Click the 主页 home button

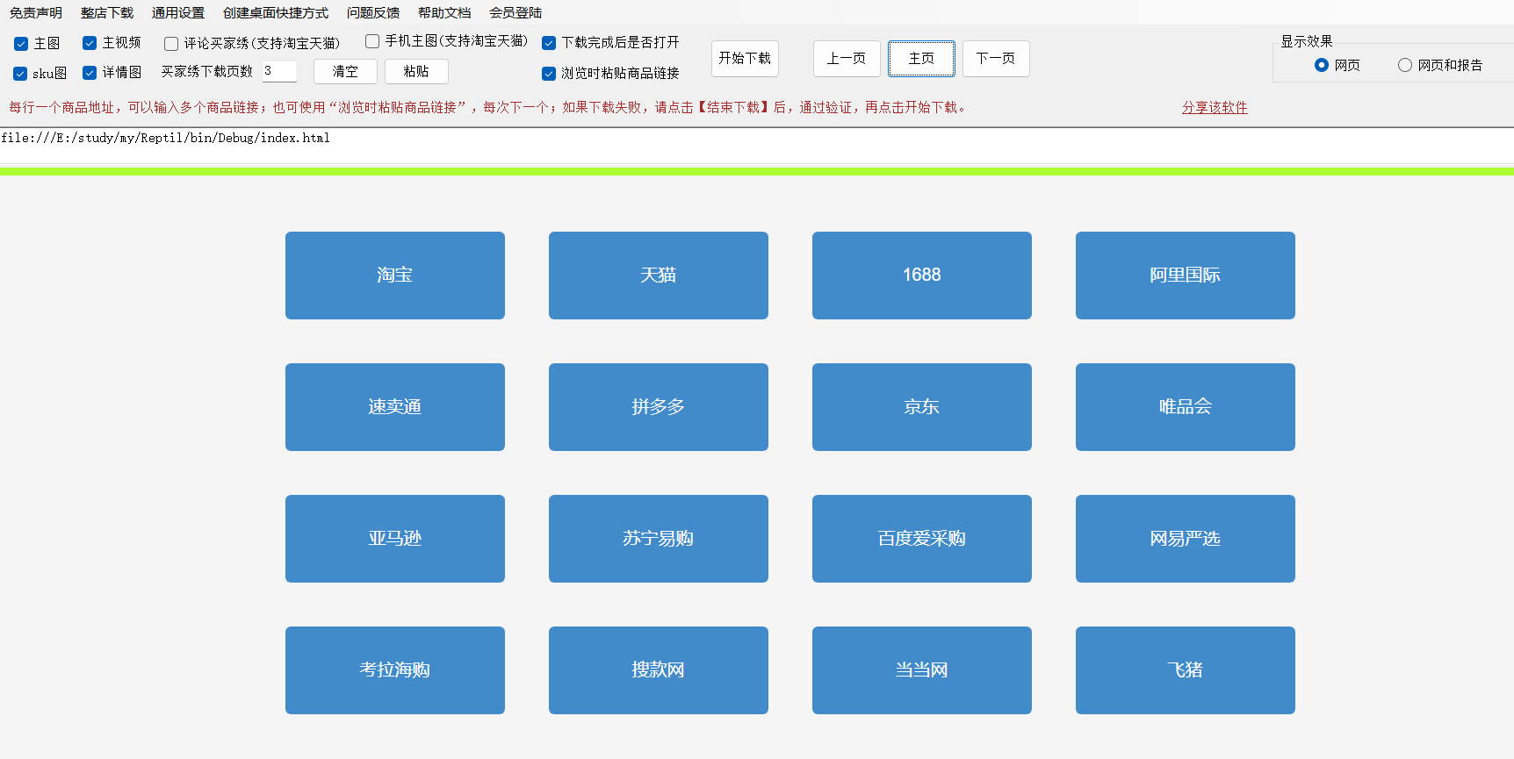click(921, 59)
